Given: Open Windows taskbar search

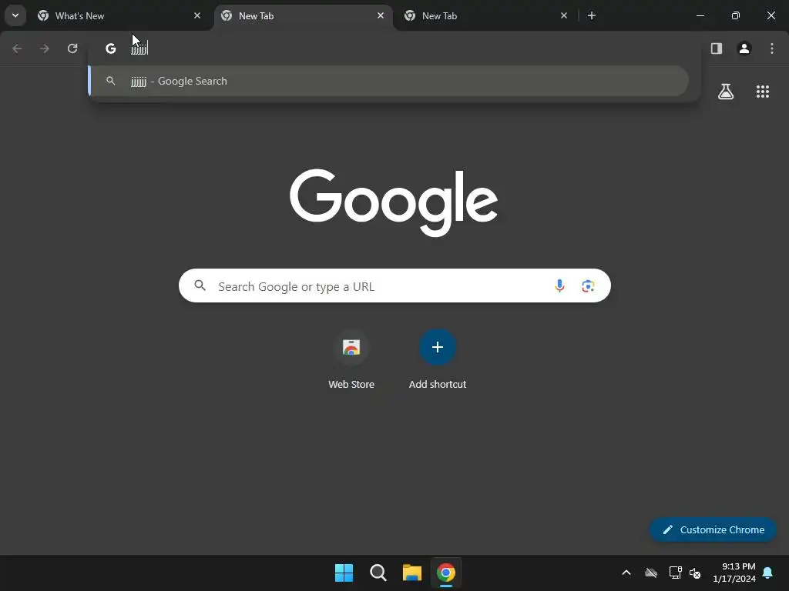Looking at the screenshot, I should click(x=378, y=573).
